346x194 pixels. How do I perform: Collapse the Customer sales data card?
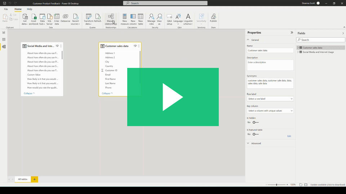(x=107, y=93)
